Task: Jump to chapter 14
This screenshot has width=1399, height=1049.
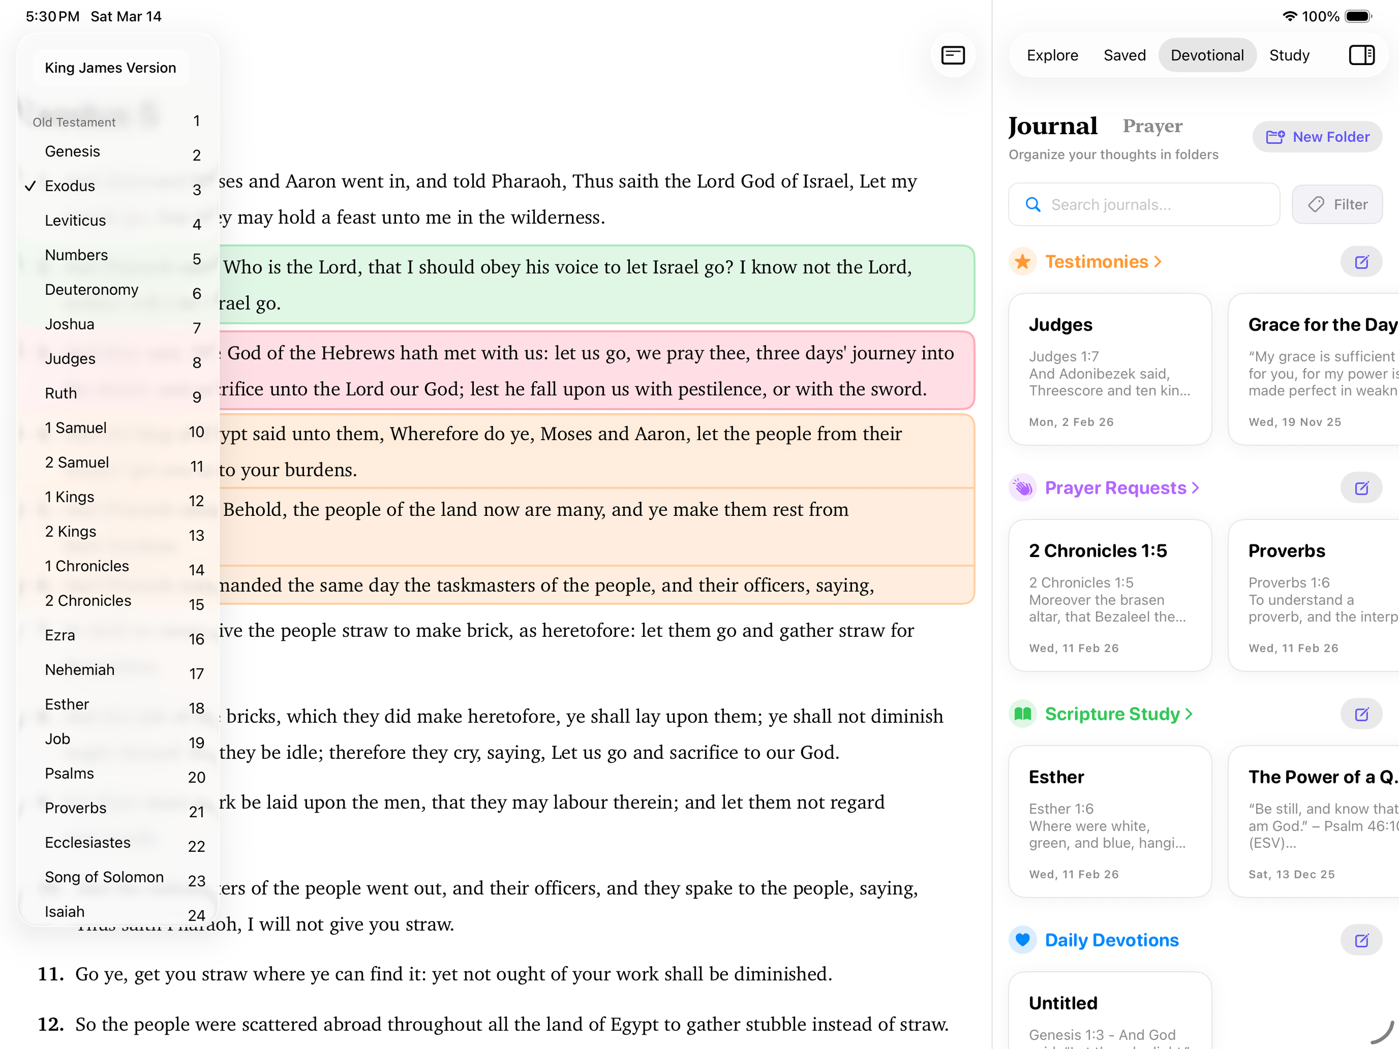Action: tap(197, 570)
